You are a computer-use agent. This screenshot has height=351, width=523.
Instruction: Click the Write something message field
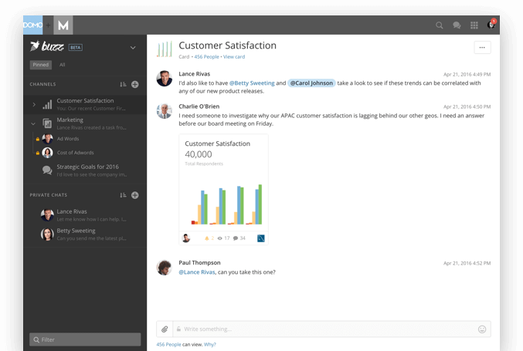[x=325, y=329]
